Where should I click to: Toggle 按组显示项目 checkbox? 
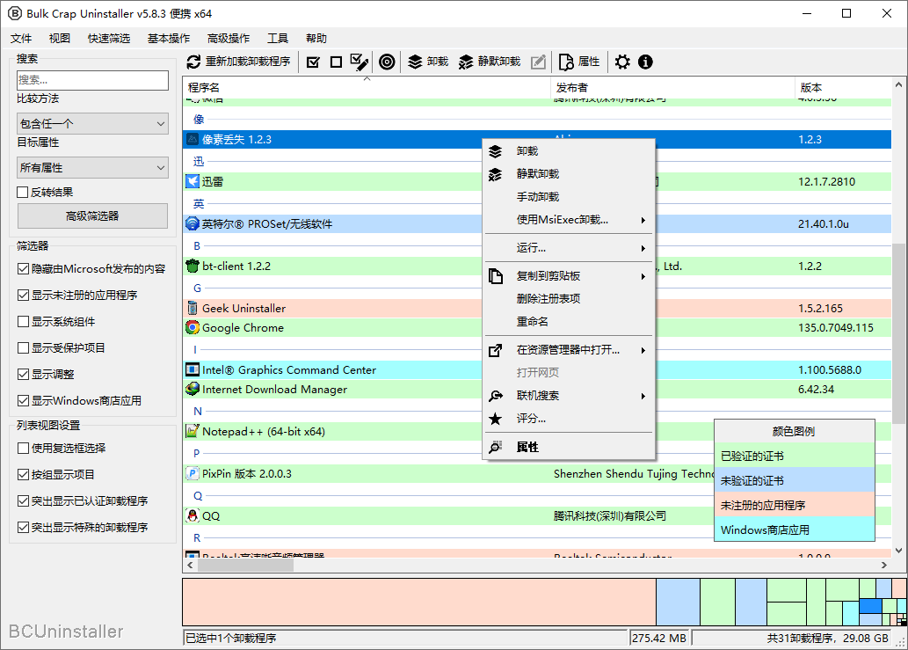pos(23,475)
